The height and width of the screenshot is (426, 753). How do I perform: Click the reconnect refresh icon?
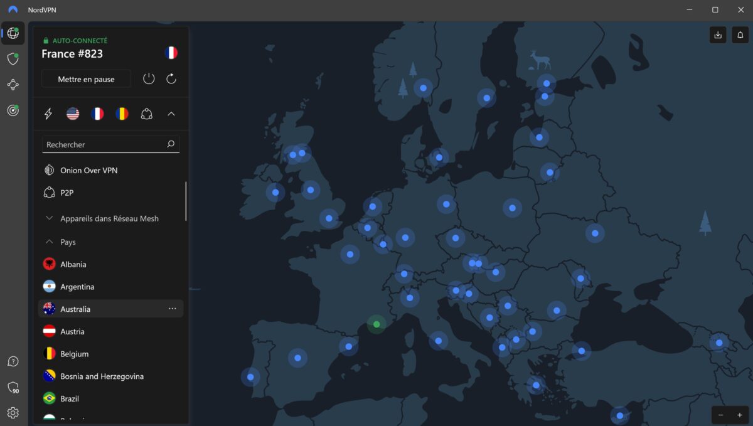point(171,79)
